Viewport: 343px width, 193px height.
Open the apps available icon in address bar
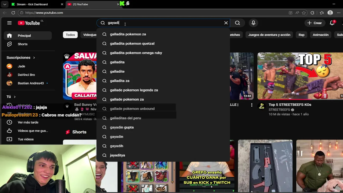pyautogui.click(x=290, y=13)
